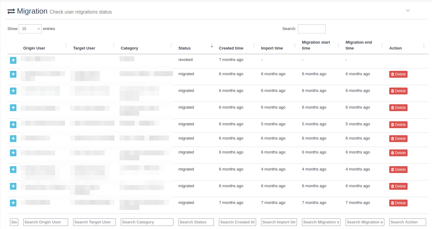Screen dimensions: 432x229
Task: Sort table by Target User column
Action: (x=84, y=48)
